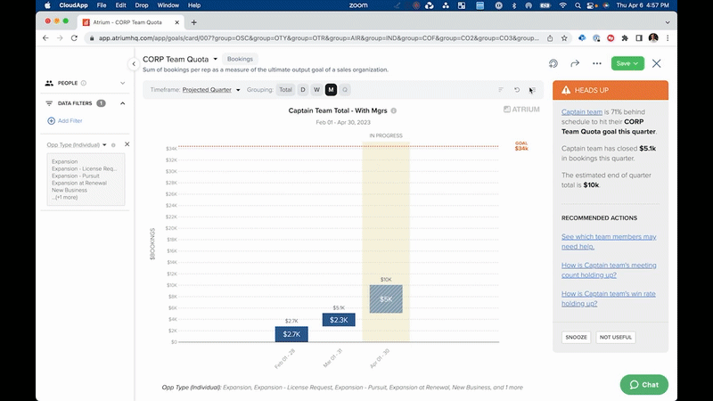This screenshot has height=401, width=713.
Task: Open the Save button dropdown
Action: pos(635,63)
